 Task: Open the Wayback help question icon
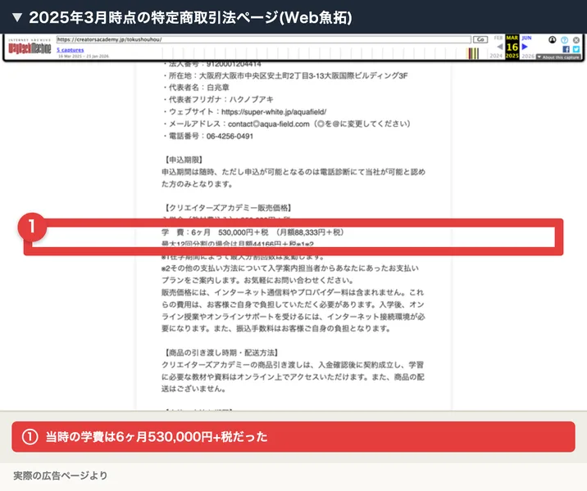565,39
